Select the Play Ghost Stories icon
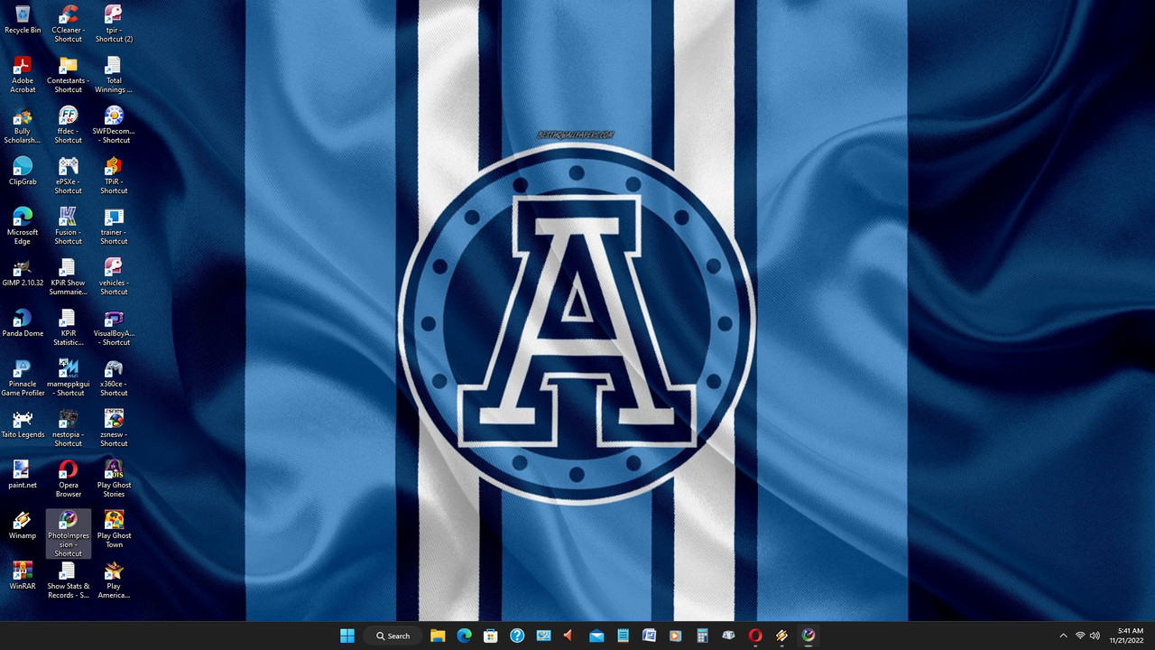The width and height of the screenshot is (1155, 650). pyautogui.click(x=114, y=479)
